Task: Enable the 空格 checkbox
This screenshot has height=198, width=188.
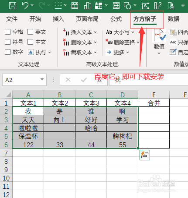Action: tap(7, 32)
